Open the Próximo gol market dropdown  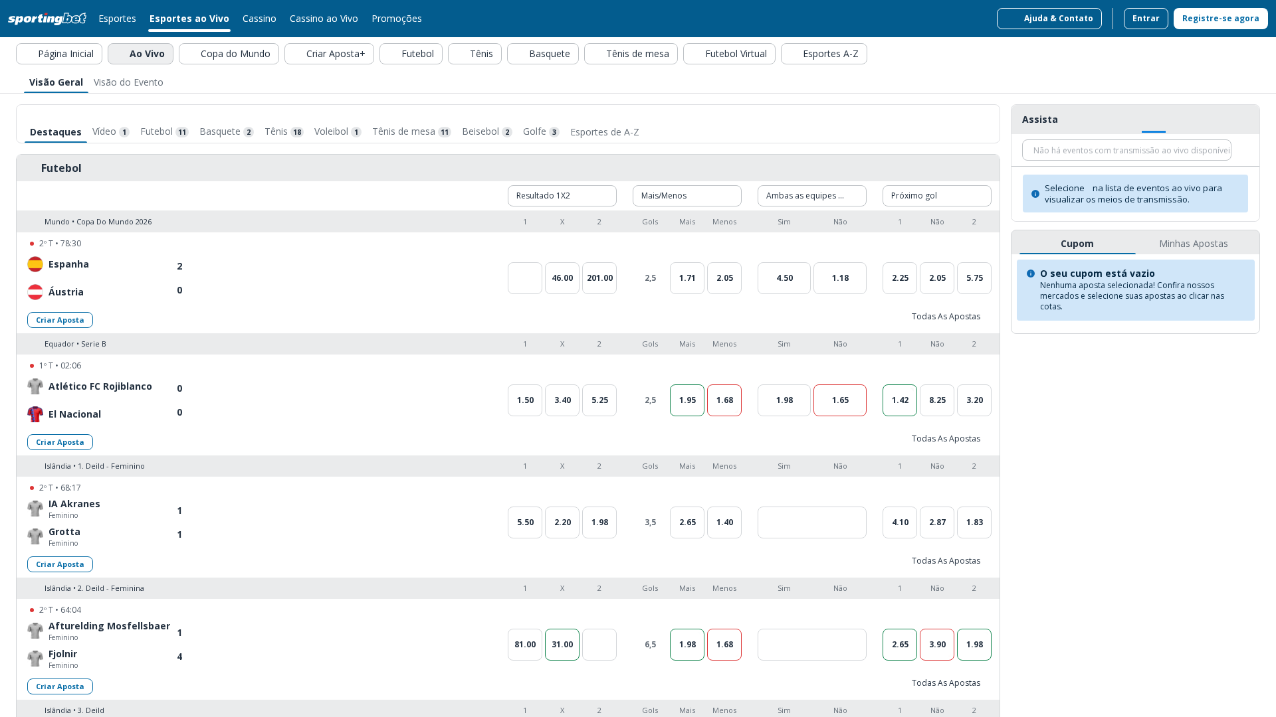click(937, 196)
